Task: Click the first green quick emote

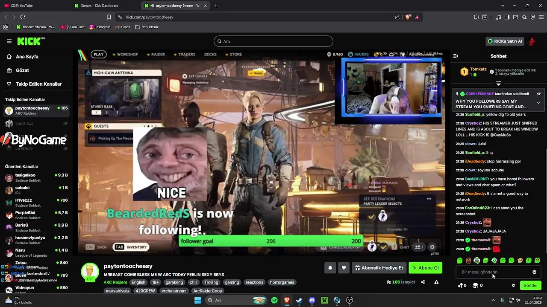Action: [x=460, y=261]
